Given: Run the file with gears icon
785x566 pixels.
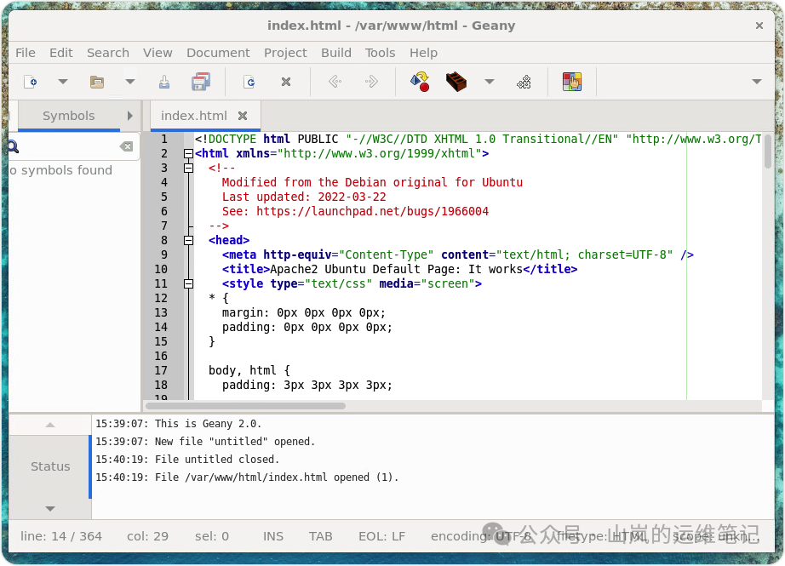Looking at the screenshot, I should [x=524, y=82].
